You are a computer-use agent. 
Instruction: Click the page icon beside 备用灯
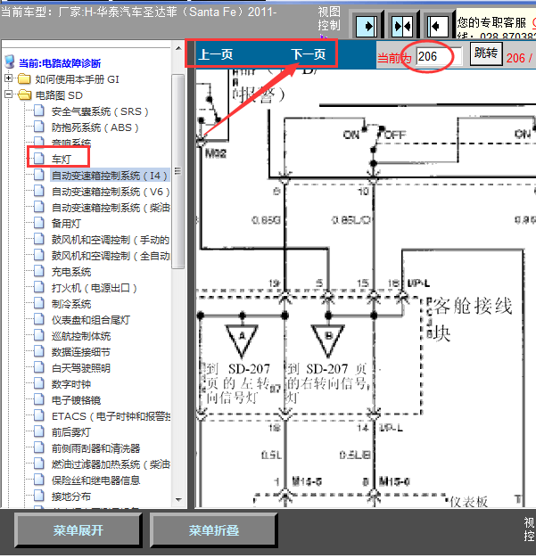[x=39, y=223]
